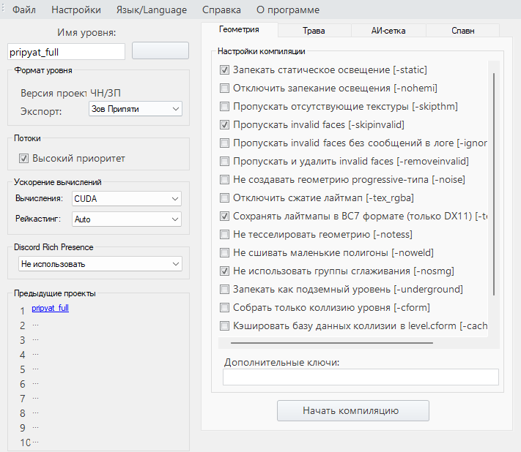Open the Настройки menu
This screenshot has height=452, width=521.
click(76, 10)
